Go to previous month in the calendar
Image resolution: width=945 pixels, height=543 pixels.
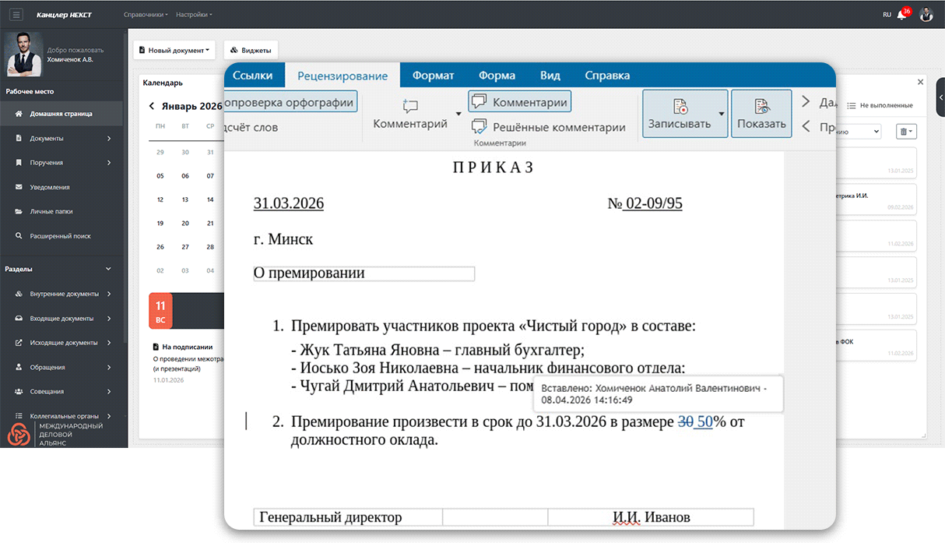[x=152, y=106]
